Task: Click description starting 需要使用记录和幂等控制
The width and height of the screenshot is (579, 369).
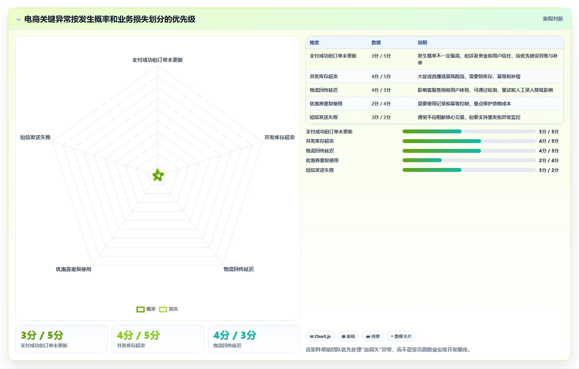Action: point(464,104)
